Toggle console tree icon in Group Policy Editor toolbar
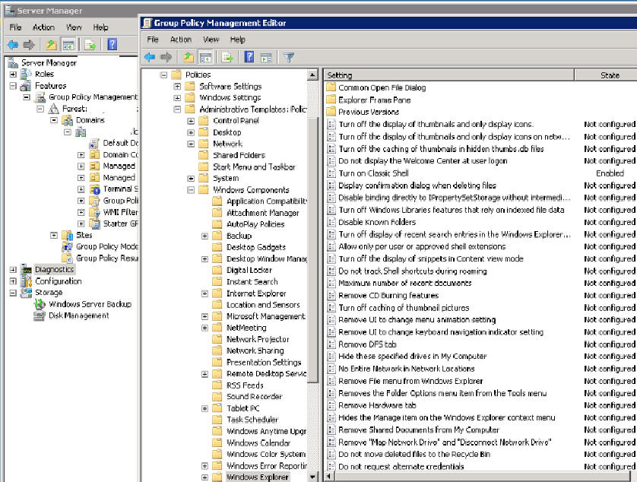Image resolution: width=637 pixels, height=482 pixels. tap(205, 57)
